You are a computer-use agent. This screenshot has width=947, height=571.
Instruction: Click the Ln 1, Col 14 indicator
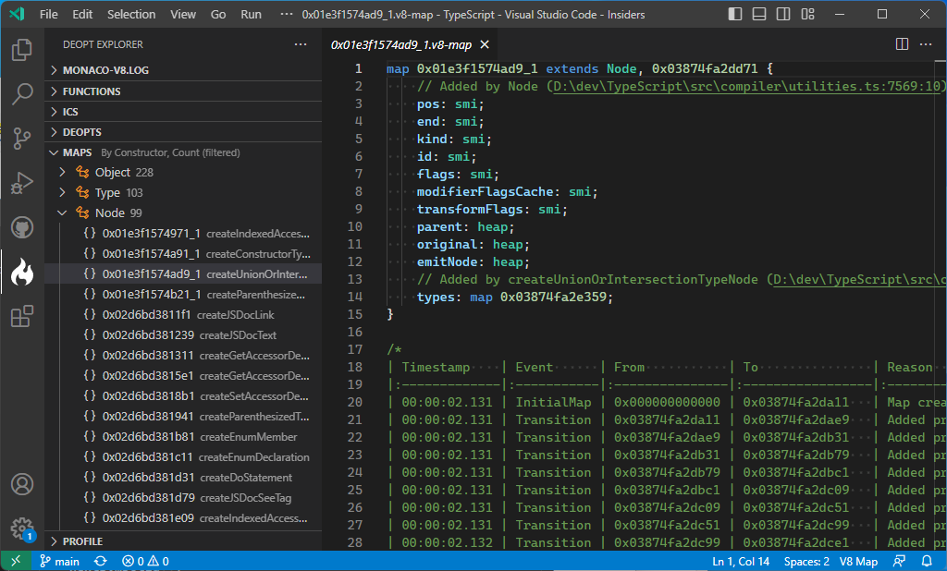click(741, 562)
